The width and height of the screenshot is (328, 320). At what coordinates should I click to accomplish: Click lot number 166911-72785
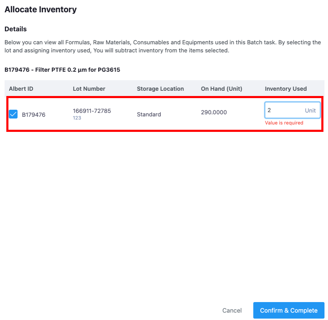coord(92,111)
